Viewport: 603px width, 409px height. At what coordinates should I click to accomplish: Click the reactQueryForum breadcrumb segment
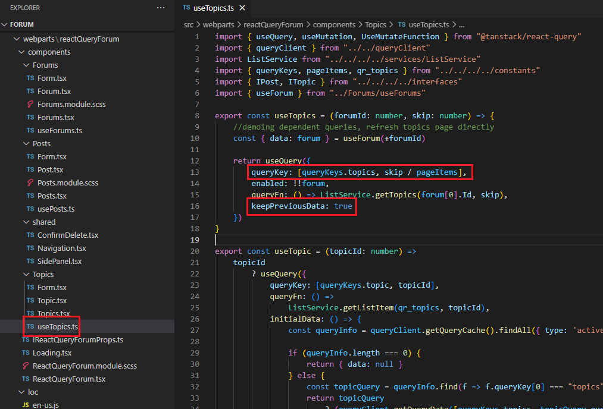point(274,24)
